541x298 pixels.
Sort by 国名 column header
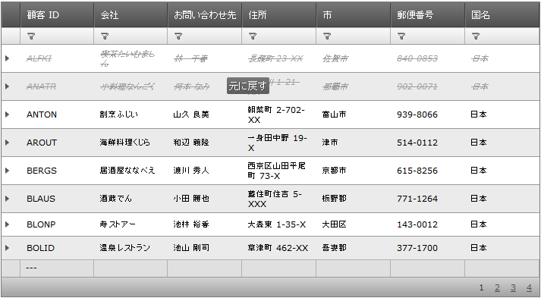click(502, 15)
